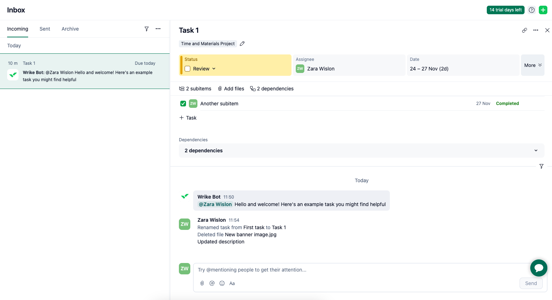The image size is (552, 300).
Task: Click the Wrike Bot avatar in inbox item
Action: (x=13, y=75)
